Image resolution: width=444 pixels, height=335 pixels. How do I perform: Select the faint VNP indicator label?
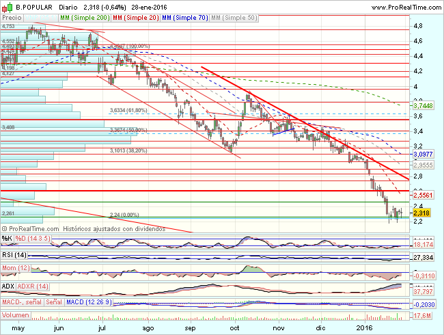41,18
